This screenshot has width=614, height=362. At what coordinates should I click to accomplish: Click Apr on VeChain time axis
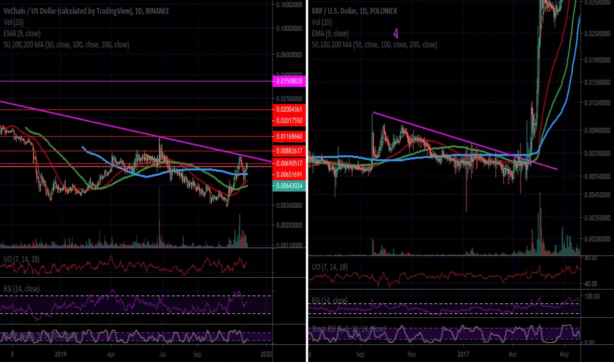tap(111, 354)
